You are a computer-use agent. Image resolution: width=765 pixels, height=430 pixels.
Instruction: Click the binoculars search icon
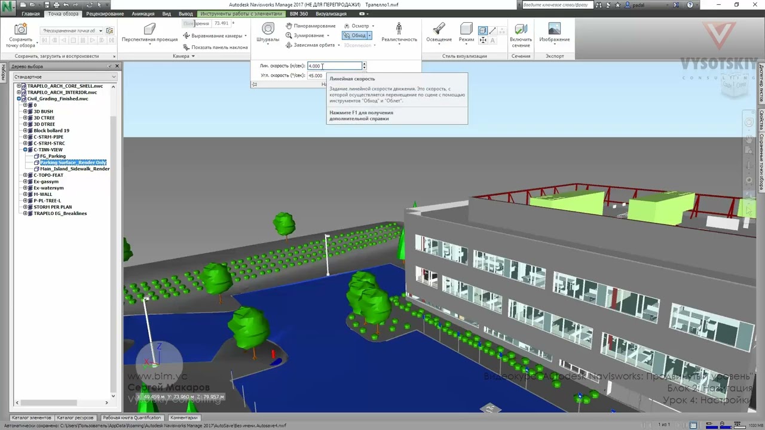[600, 5]
